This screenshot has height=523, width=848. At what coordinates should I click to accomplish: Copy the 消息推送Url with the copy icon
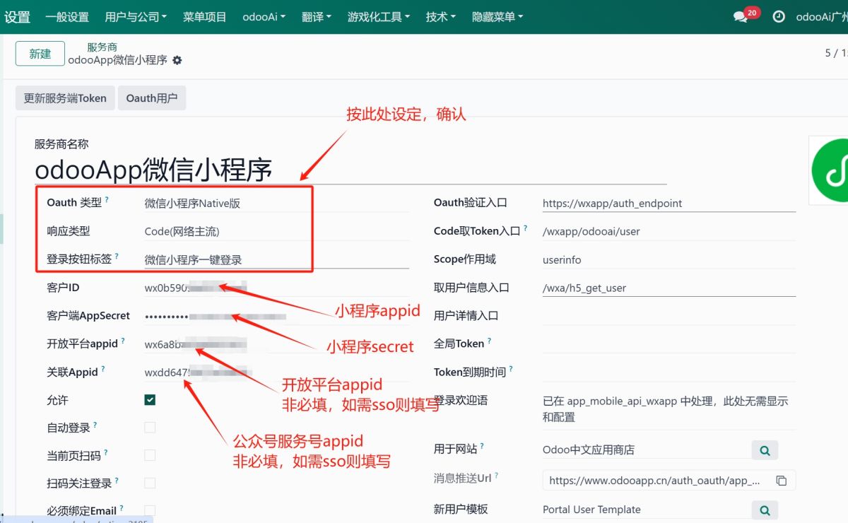(781, 481)
